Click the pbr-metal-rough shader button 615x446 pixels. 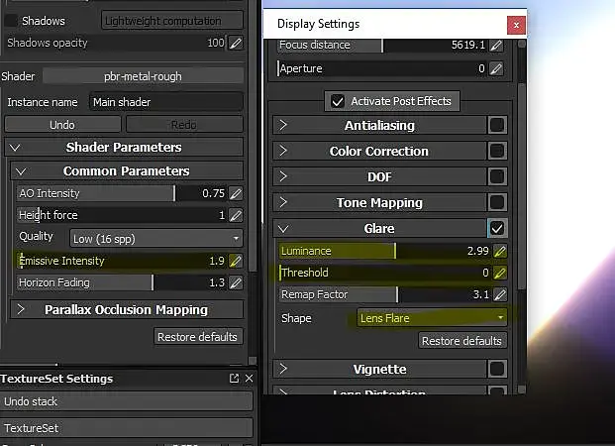coord(143,76)
